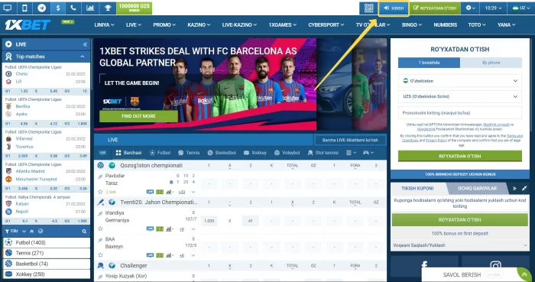Pin the Irlandiya Germaniya match
This screenshot has height=282, width=535.
click(x=100, y=214)
